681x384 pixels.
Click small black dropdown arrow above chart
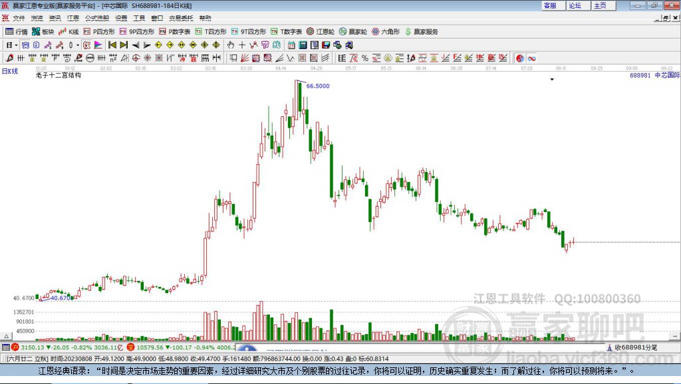tap(552, 80)
